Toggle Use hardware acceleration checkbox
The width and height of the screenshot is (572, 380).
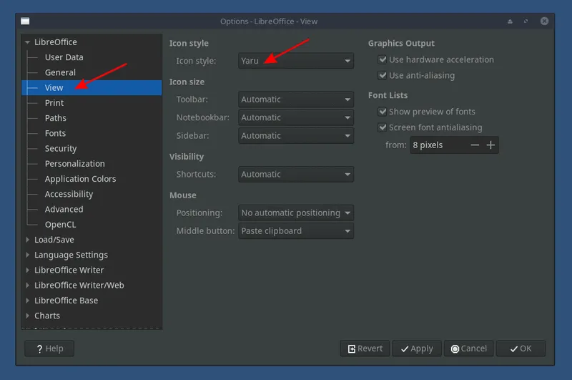[383, 60]
